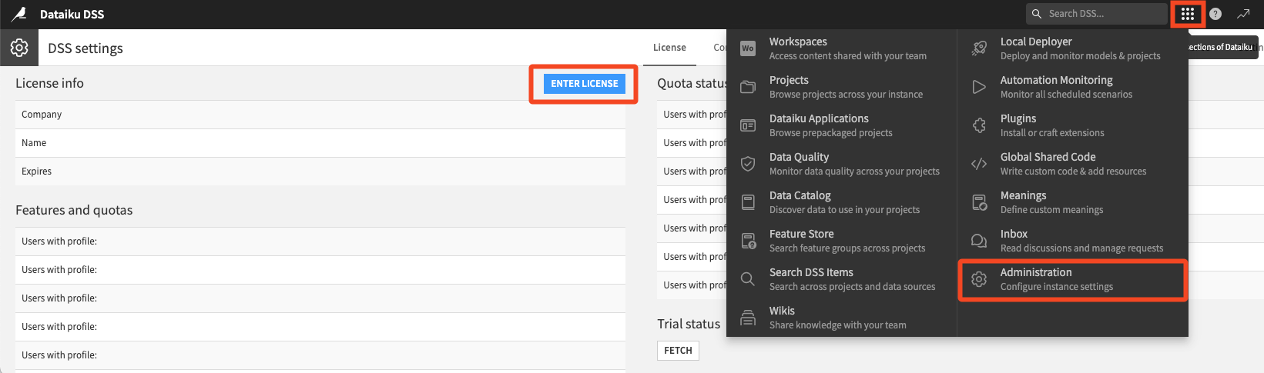Click the Administration gear icon
The height and width of the screenshot is (373, 1264).
pos(979,279)
